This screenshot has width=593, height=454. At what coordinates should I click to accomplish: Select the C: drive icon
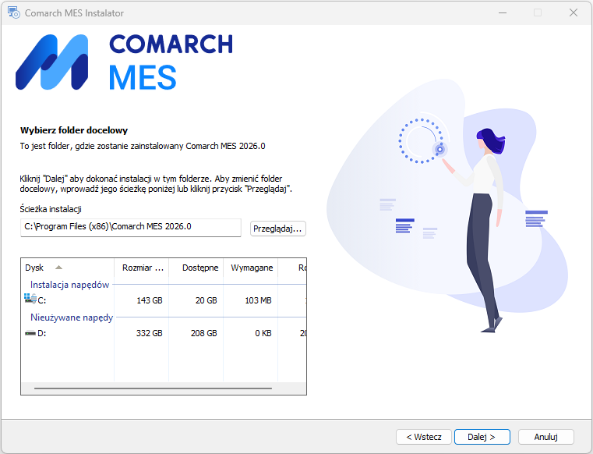pos(30,298)
